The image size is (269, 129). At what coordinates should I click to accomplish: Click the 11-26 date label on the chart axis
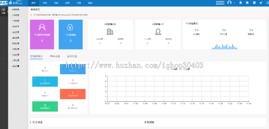(x=249, y=104)
